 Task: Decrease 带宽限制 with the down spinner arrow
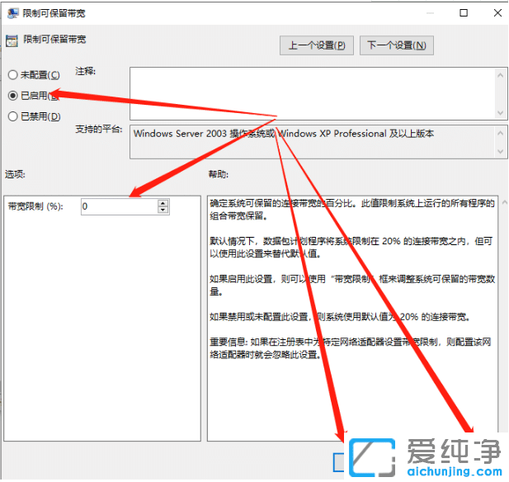[163, 210]
